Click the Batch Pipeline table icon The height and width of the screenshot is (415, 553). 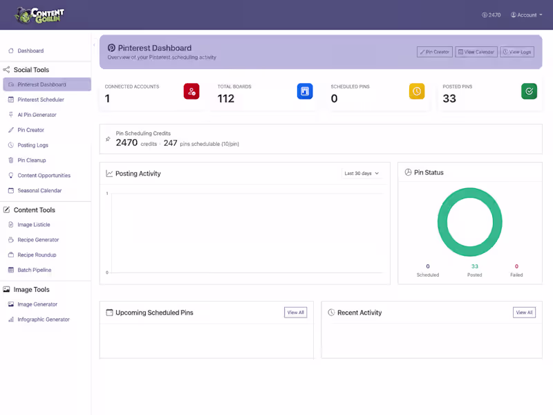pos(11,270)
